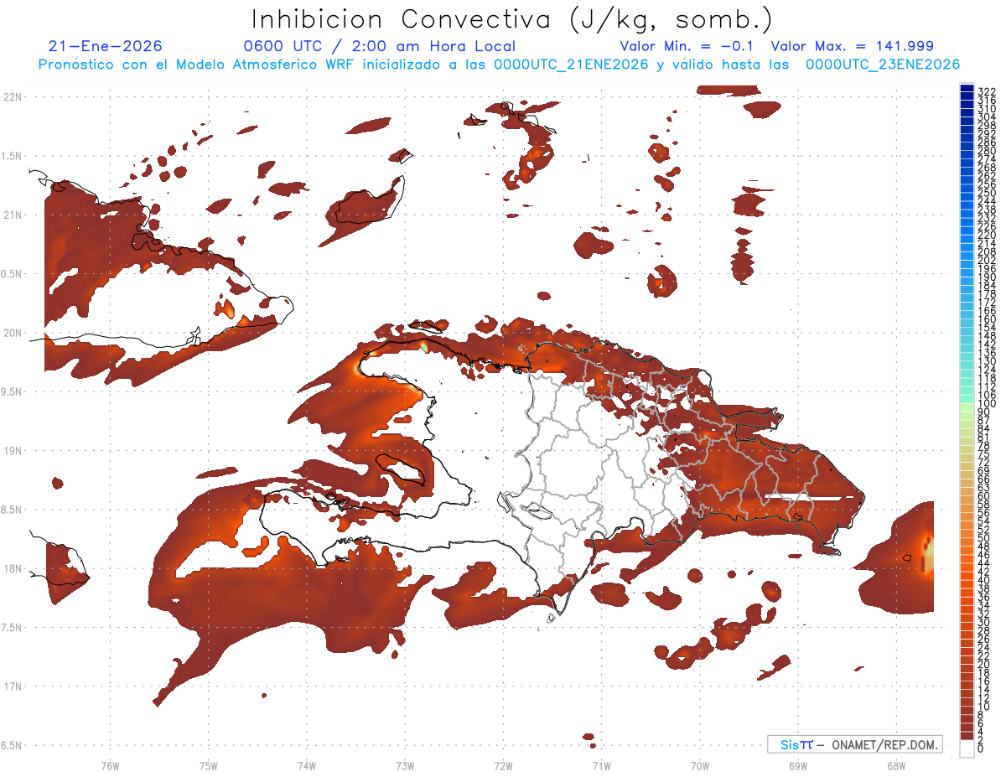Click the '1.5N' latitude label
Screen dimensions: 1006x777
tap(11, 156)
